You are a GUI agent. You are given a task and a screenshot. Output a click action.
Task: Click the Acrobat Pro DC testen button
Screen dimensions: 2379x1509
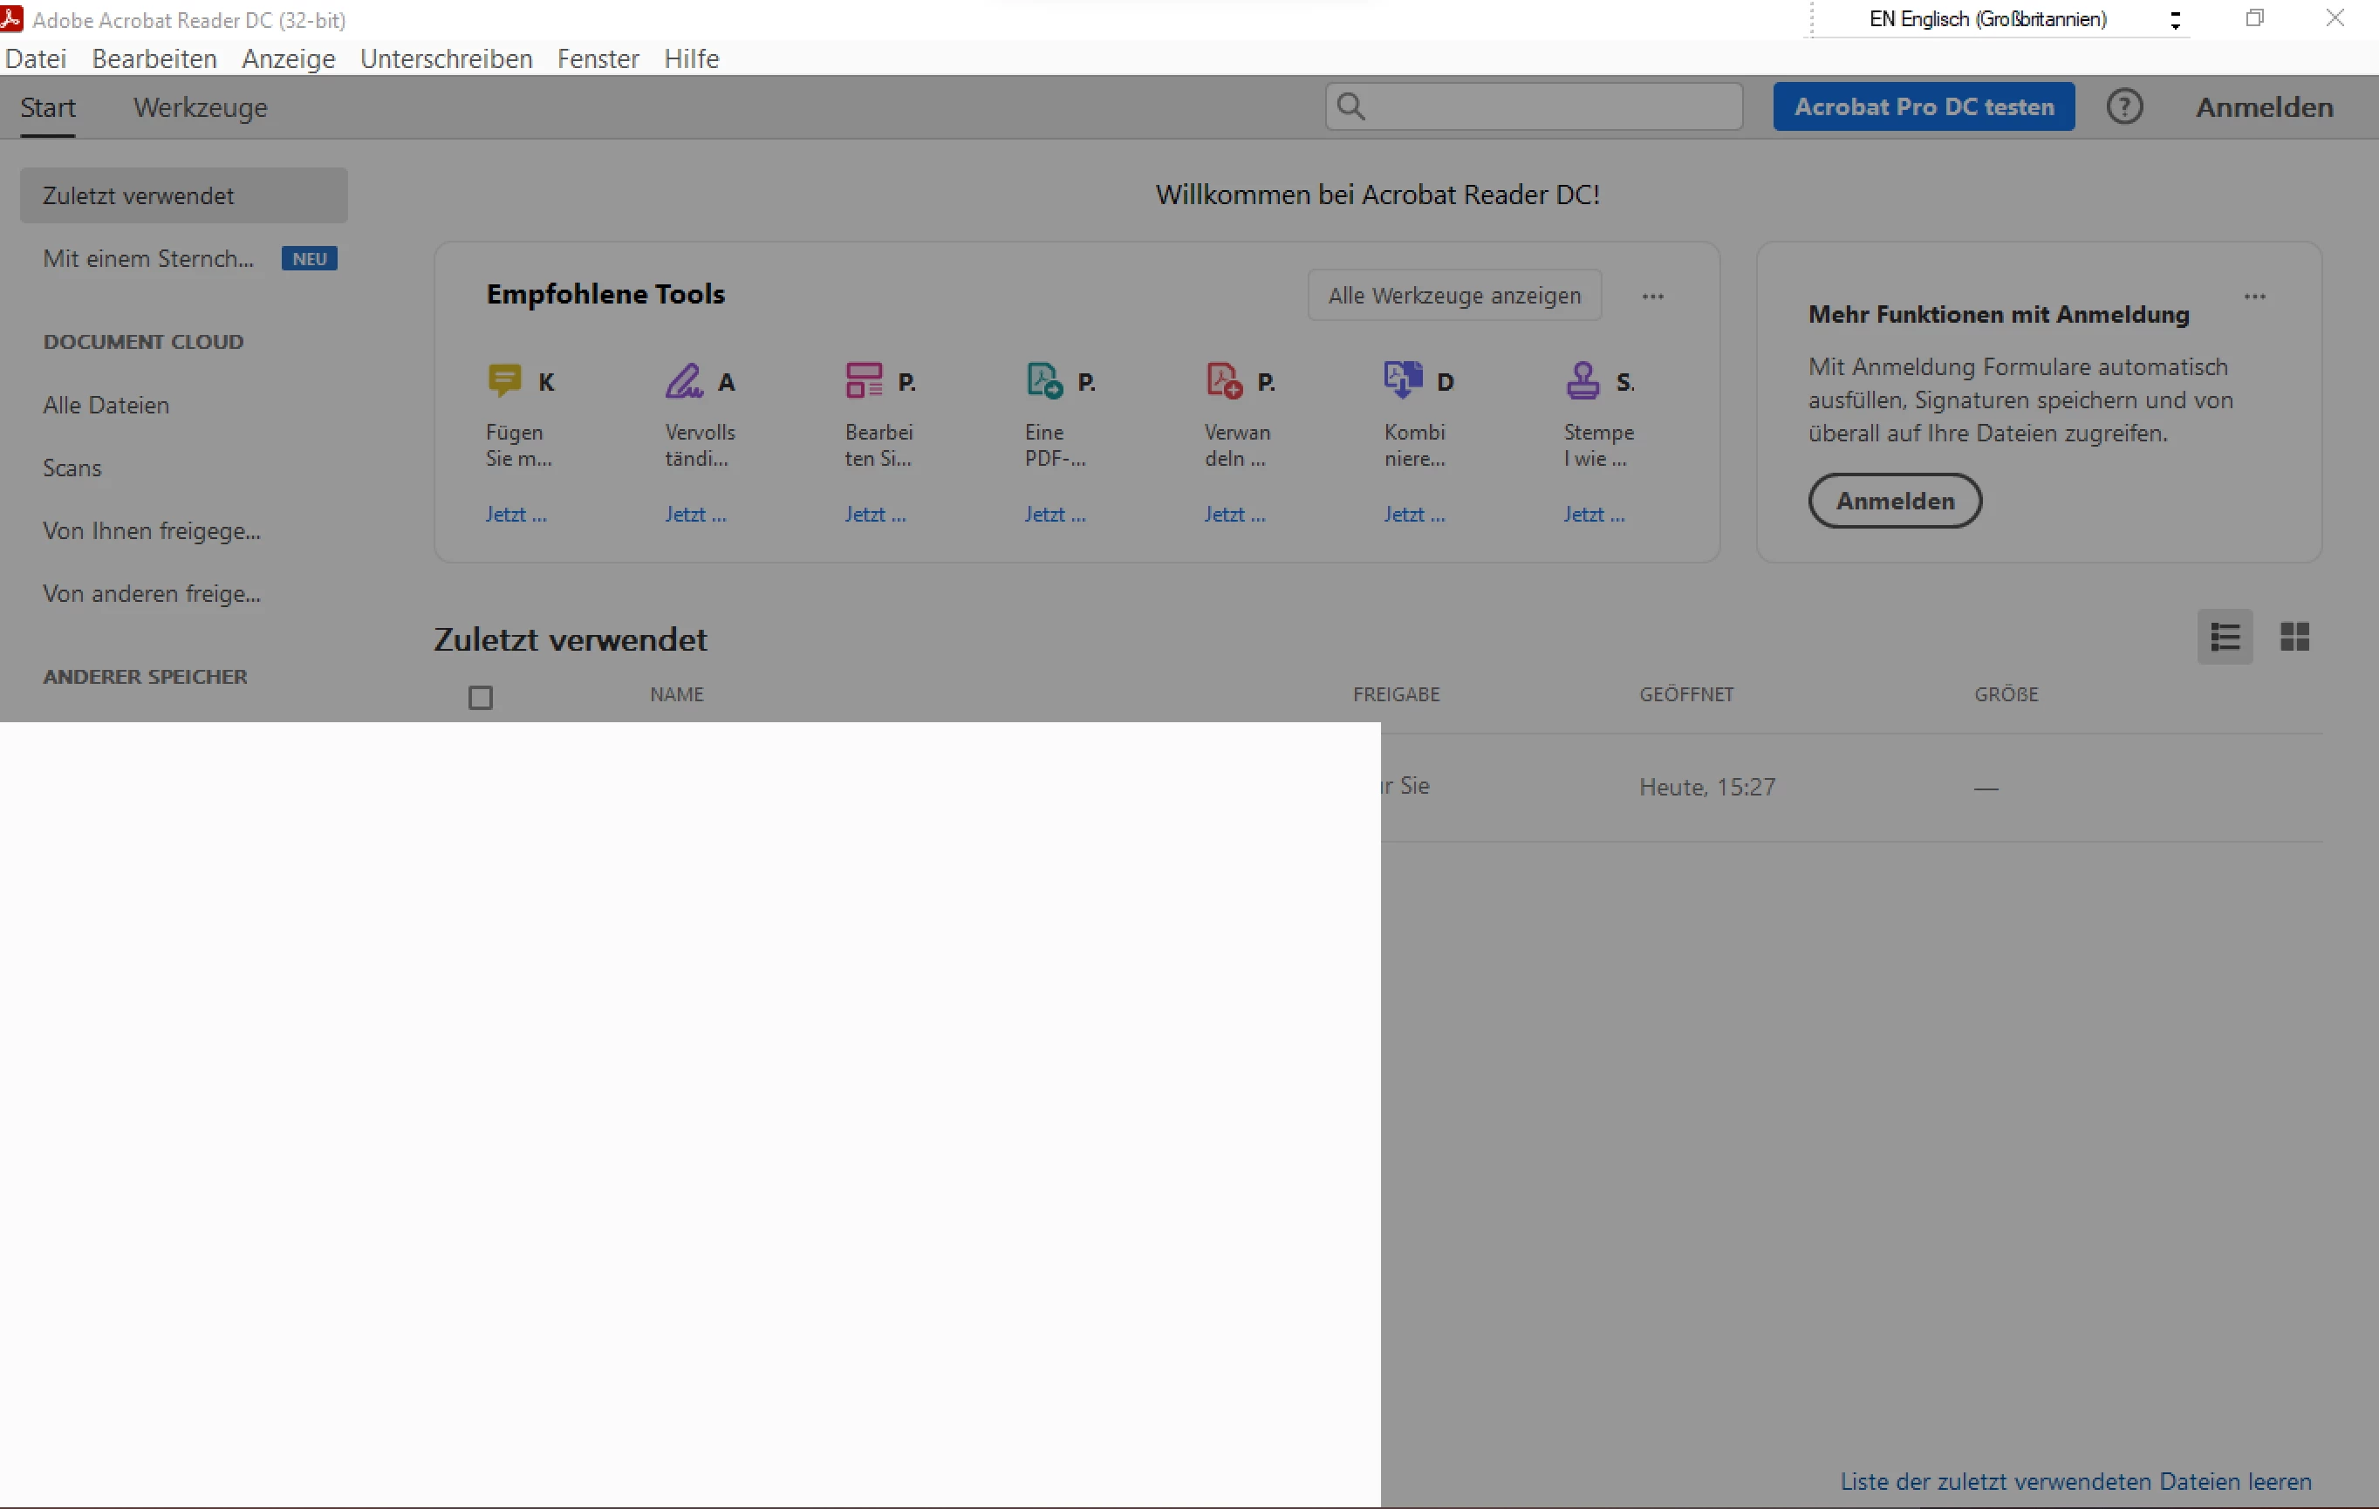[1924, 106]
